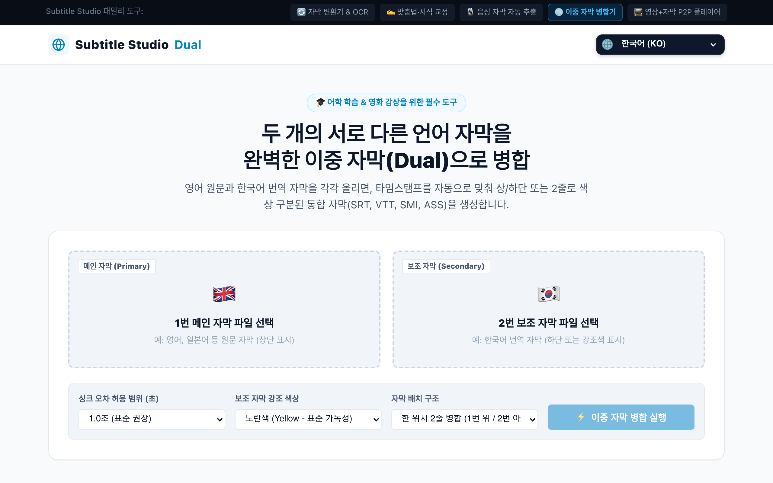Click the 어학 학습 & 영화 감상 badge

click(386, 103)
